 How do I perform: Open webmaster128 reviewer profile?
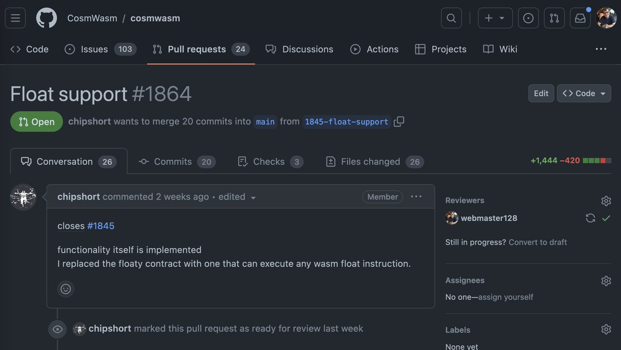point(489,218)
